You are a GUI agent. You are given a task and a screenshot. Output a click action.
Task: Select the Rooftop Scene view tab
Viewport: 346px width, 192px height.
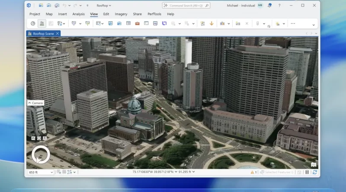(43, 34)
